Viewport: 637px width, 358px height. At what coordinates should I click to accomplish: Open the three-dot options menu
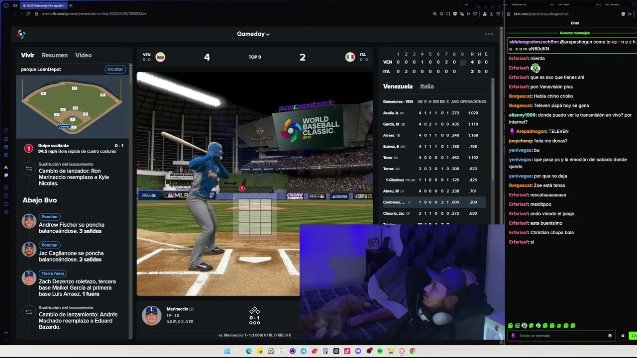(489, 34)
